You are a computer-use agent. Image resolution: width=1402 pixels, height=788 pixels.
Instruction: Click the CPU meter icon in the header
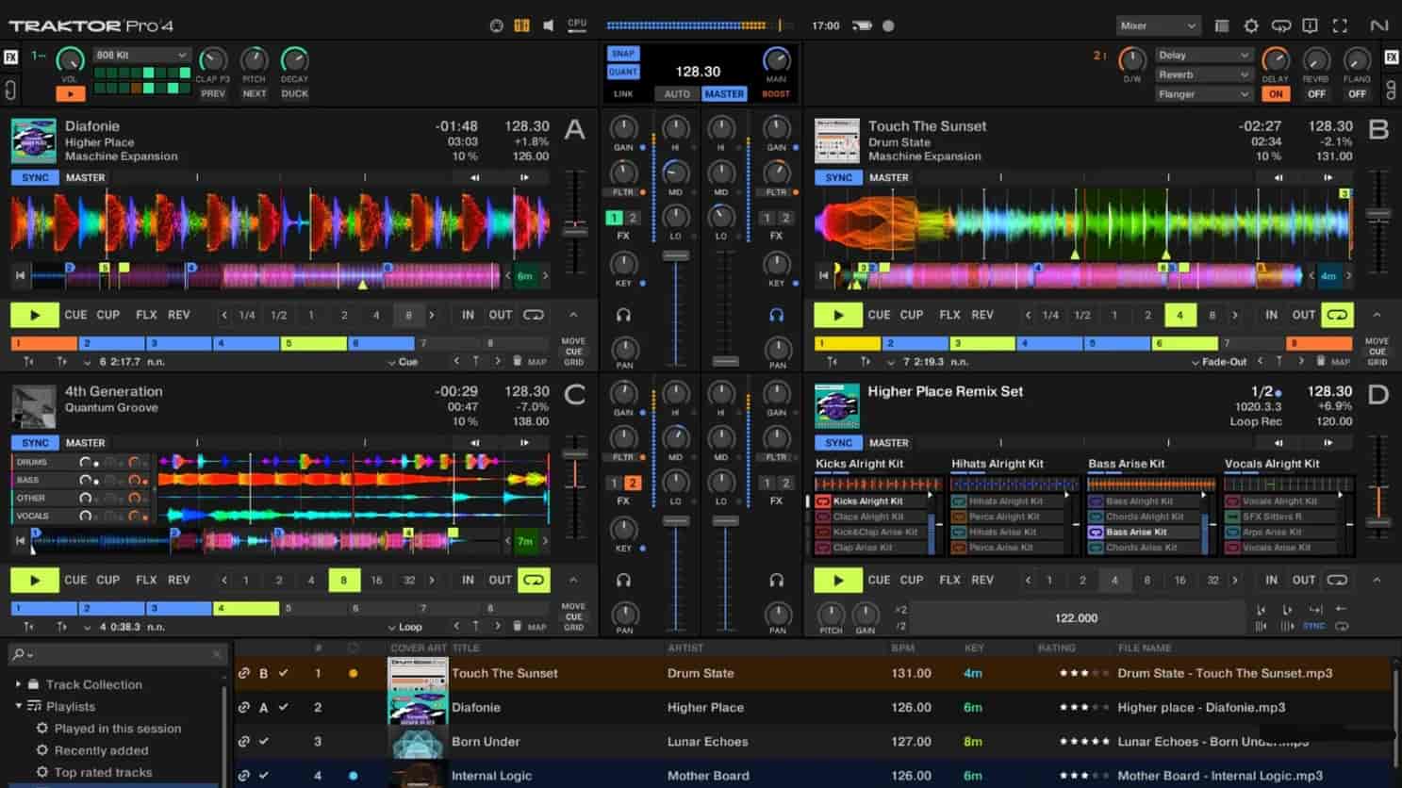[x=576, y=23]
